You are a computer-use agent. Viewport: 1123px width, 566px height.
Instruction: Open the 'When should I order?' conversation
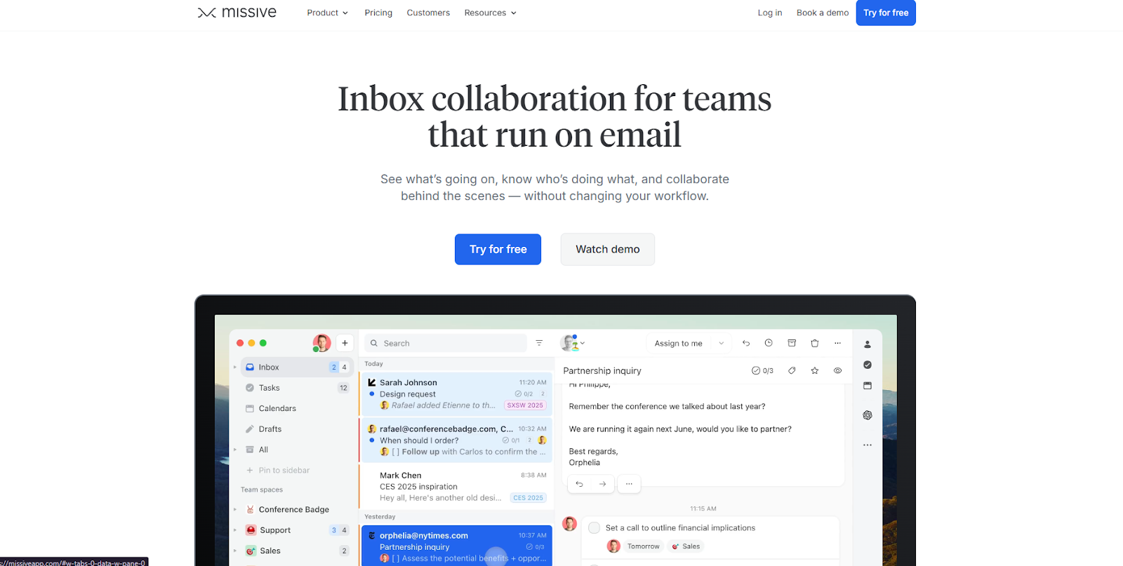tap(456, 440)
